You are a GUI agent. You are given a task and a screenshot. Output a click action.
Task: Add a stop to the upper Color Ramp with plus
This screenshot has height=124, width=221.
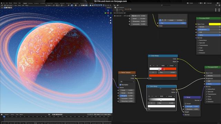[x=151, y=66]
